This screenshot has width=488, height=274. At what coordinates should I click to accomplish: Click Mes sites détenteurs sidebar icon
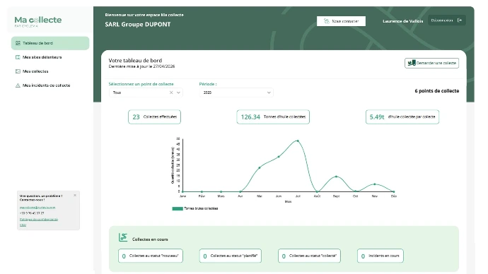click(x=18, y=57)
